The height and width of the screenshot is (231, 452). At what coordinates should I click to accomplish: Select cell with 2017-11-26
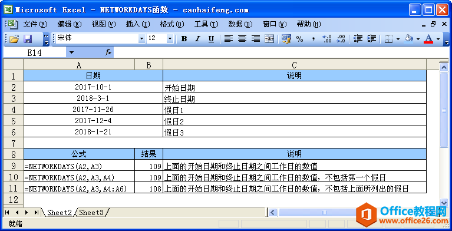[x=93, y=110]
